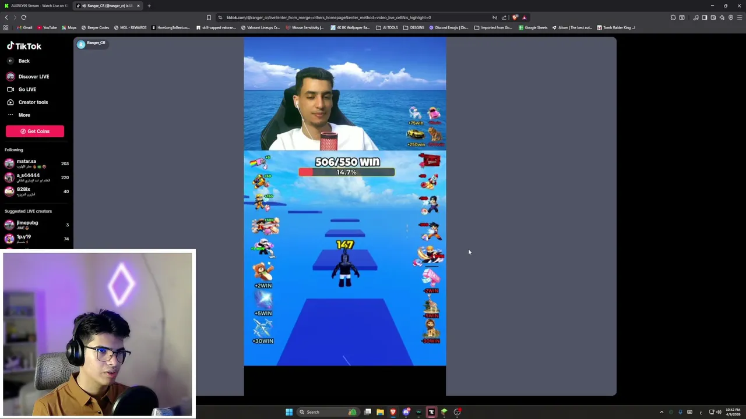Open the Mouse Sensitivity bookmark
This screenshot has height=419, width=746.
(x=305, y=27)
